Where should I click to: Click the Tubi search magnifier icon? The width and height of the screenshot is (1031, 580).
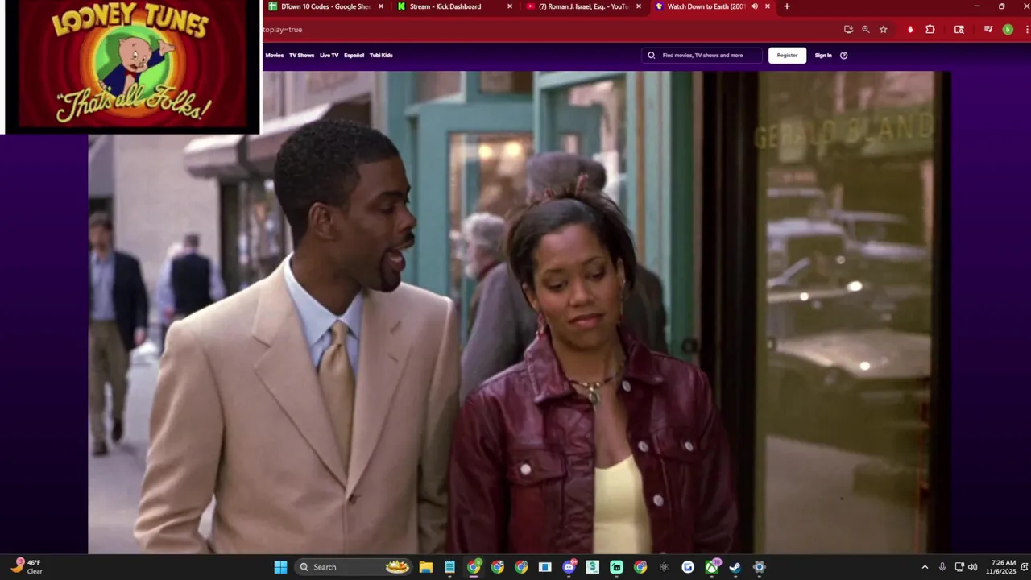(x=652, y=56)
